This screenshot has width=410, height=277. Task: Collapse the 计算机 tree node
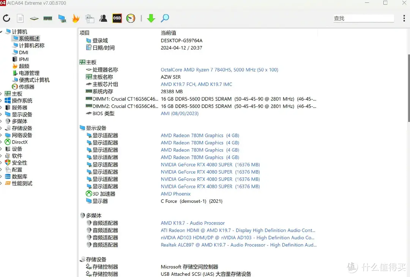click(x=1, y=31)
